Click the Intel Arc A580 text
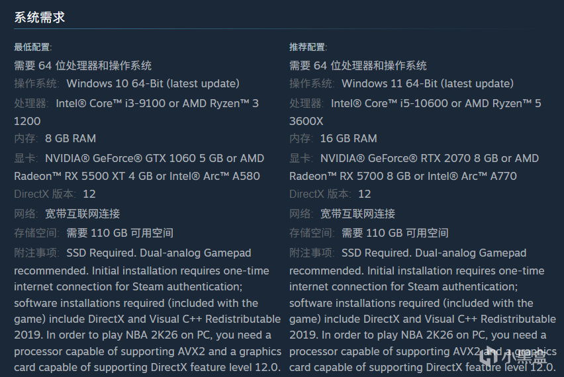Viewport: 564px width, 377px height. (x=214, y=176)
